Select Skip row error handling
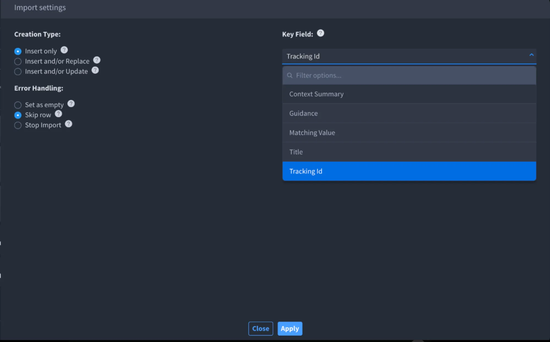The height and width of the screenshot is (342, 550). coord(18,115)
